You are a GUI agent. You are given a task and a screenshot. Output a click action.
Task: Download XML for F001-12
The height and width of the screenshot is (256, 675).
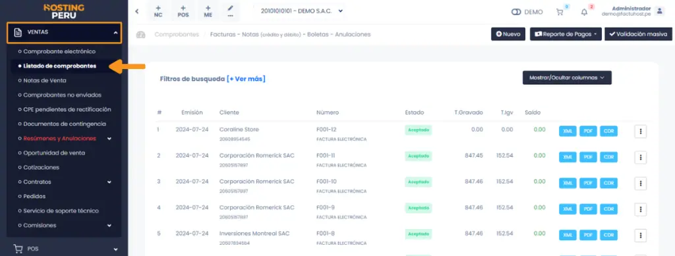point(568,132)
